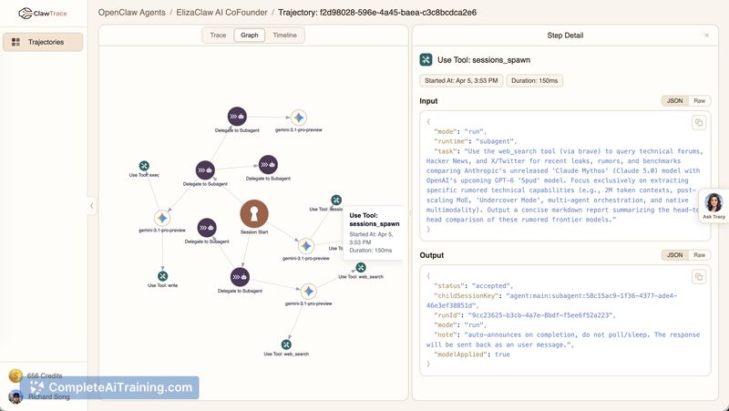The height and width of the screenshot is (411, 729).
Task: Open ElizaClaw AI CoFounder breadcrumb
Action: click(221, 13)
